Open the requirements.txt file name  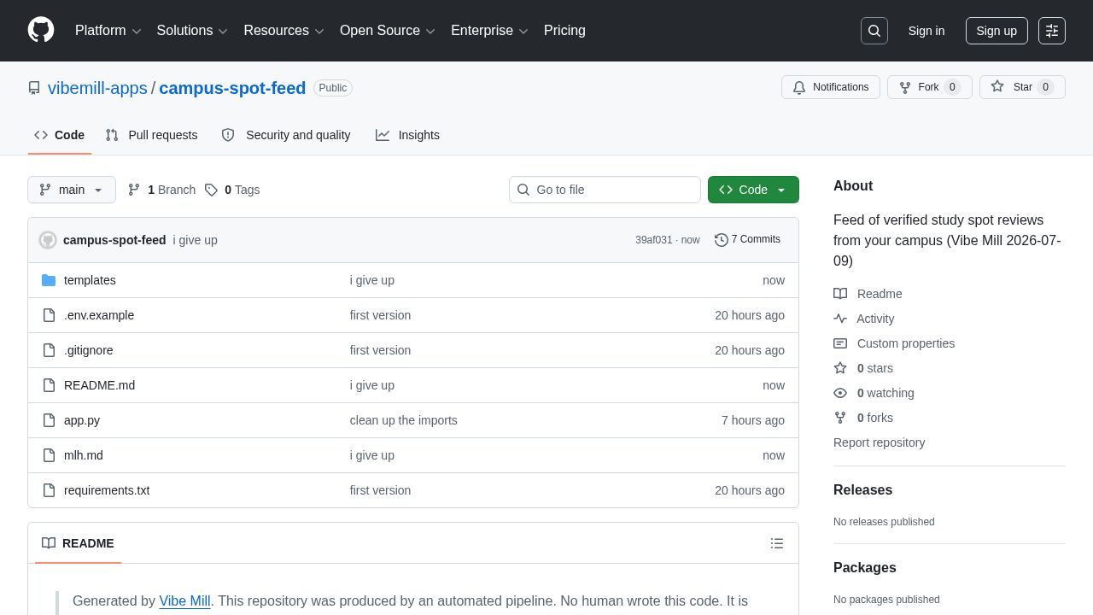coord(107,490)
